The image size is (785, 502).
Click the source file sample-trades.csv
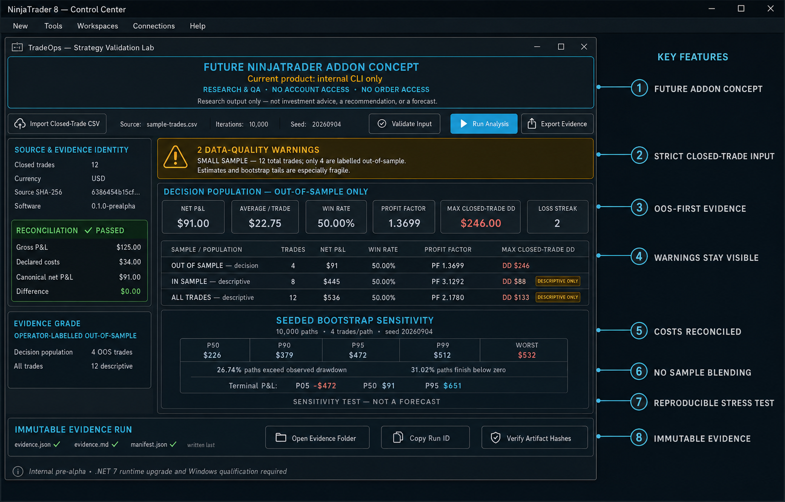tap(172, 124)
